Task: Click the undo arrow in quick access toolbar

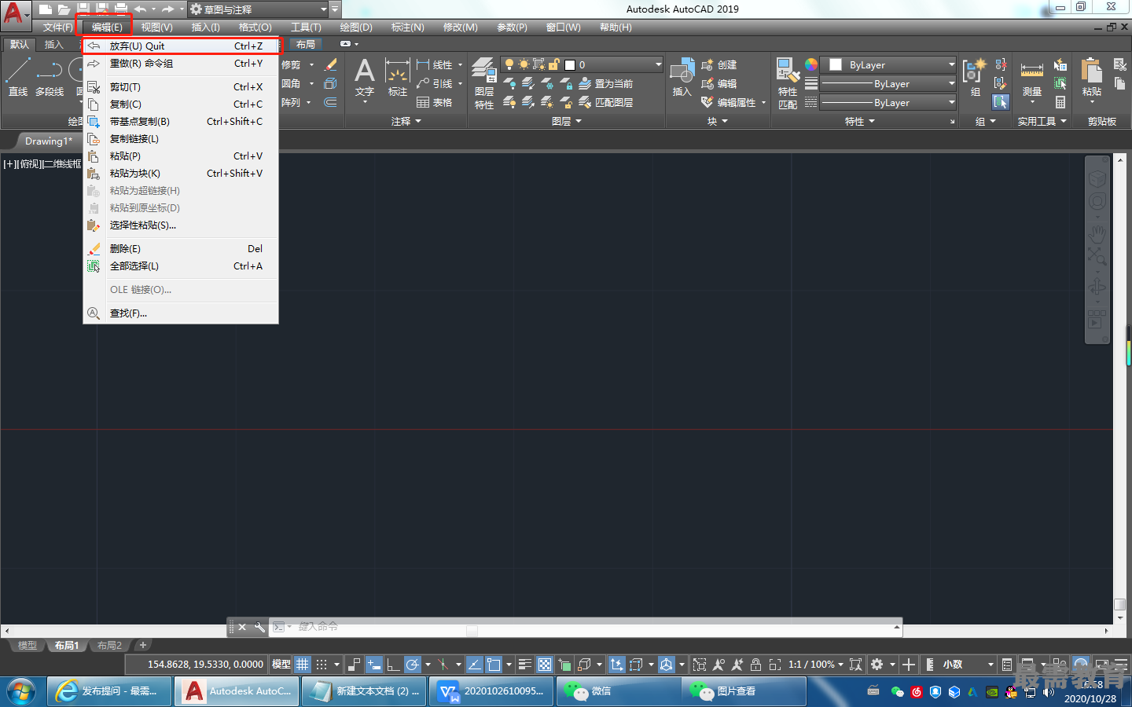Action: coord(140,9)
